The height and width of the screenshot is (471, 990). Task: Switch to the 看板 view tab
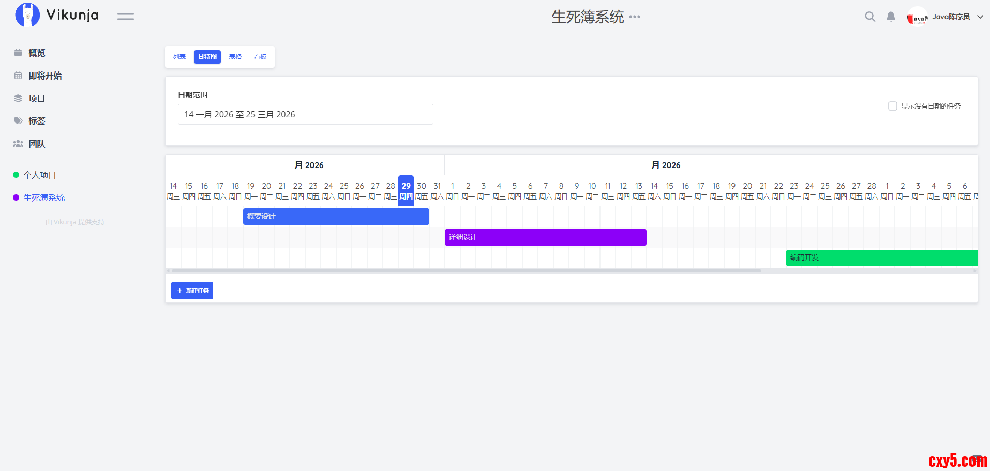pos(260,57)
